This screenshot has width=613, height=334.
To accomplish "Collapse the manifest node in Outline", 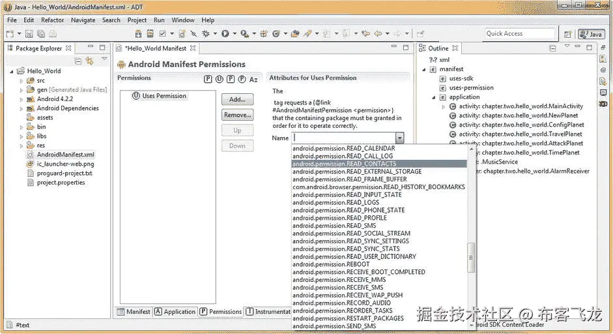I will click(x=424, y=69).
